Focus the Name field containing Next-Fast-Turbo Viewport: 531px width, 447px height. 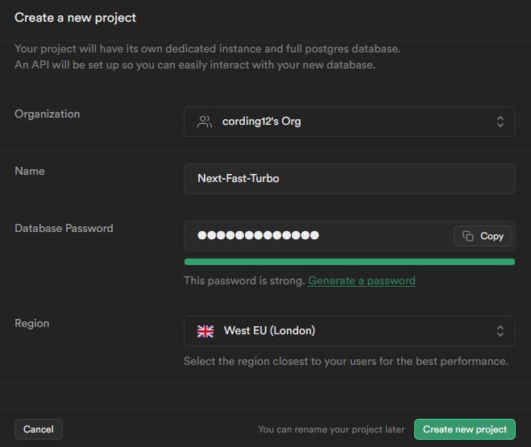click(349, 179)
